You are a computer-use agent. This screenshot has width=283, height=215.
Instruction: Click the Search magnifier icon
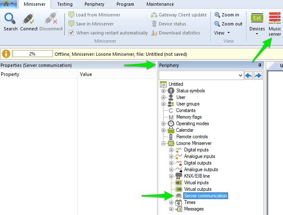pos(10,19)
